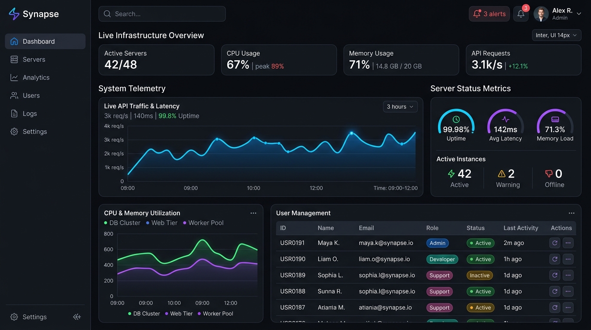Focus the Search input field
Screen dimensions: 591x330
pyautogui.click(x=162, y=14)
